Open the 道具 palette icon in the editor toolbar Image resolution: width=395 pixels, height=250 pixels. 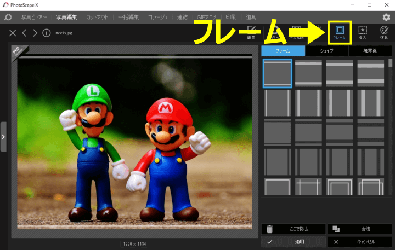[x=384, y=33]
